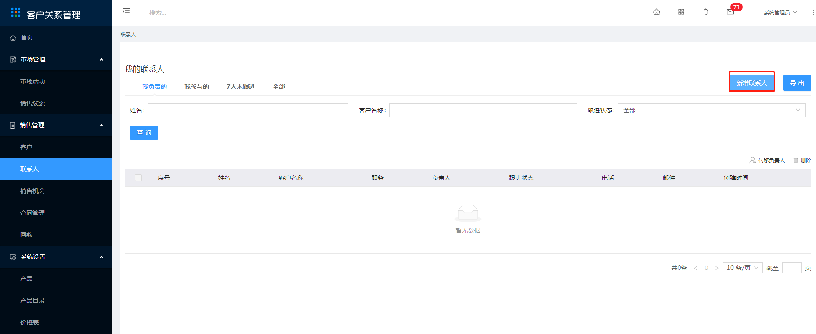Screen dimensions: 816x334
Task: Click the 转移负责人 person icon
Action: [x=753, y=160]
